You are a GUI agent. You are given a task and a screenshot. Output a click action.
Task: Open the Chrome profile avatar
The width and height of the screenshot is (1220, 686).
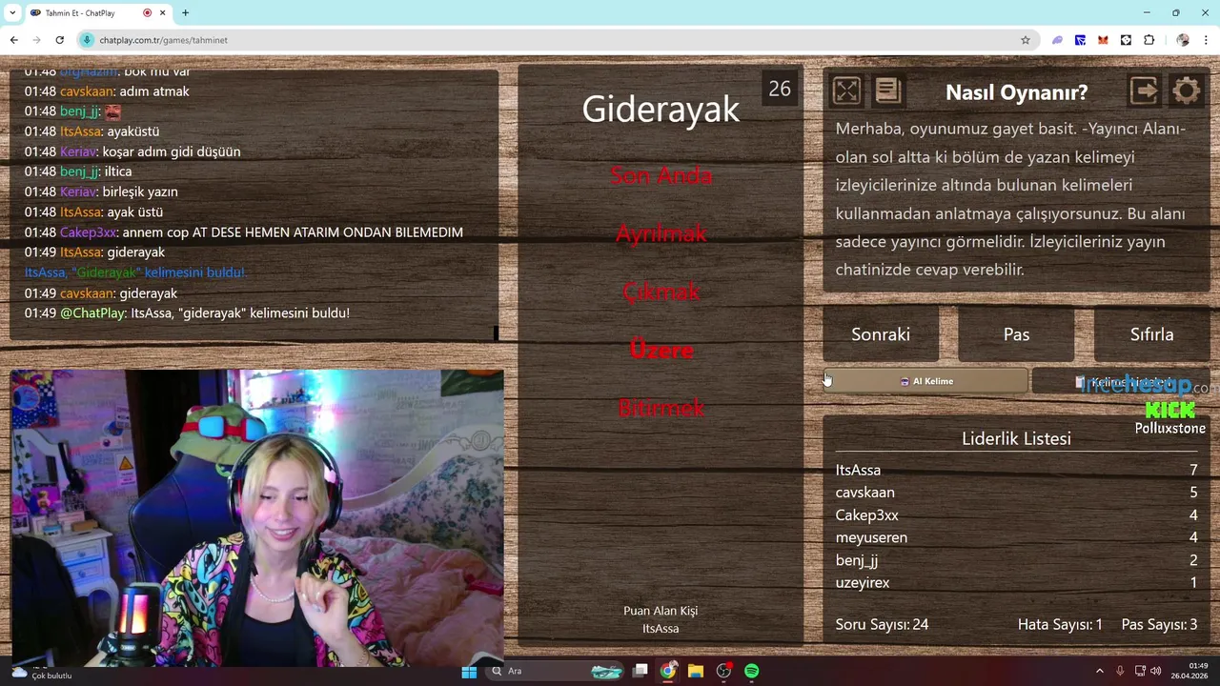click(1183, 40)
